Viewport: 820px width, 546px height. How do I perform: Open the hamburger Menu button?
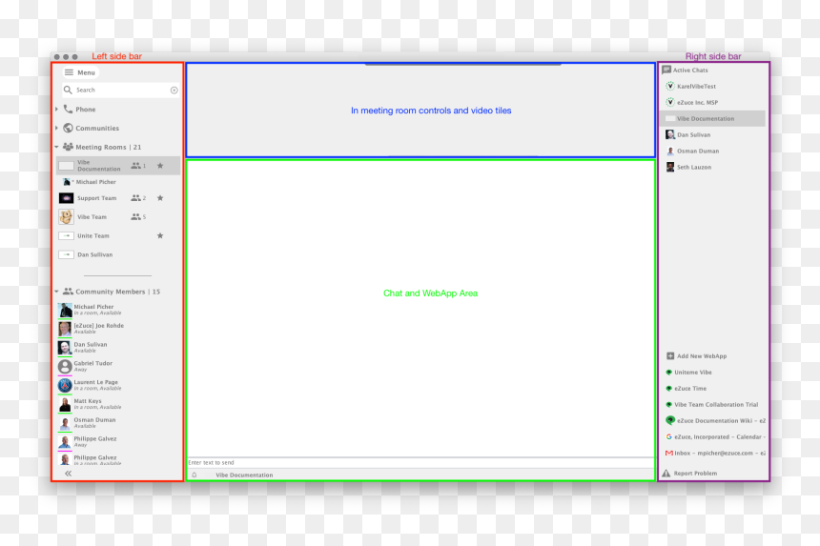(x=80, y=72)
